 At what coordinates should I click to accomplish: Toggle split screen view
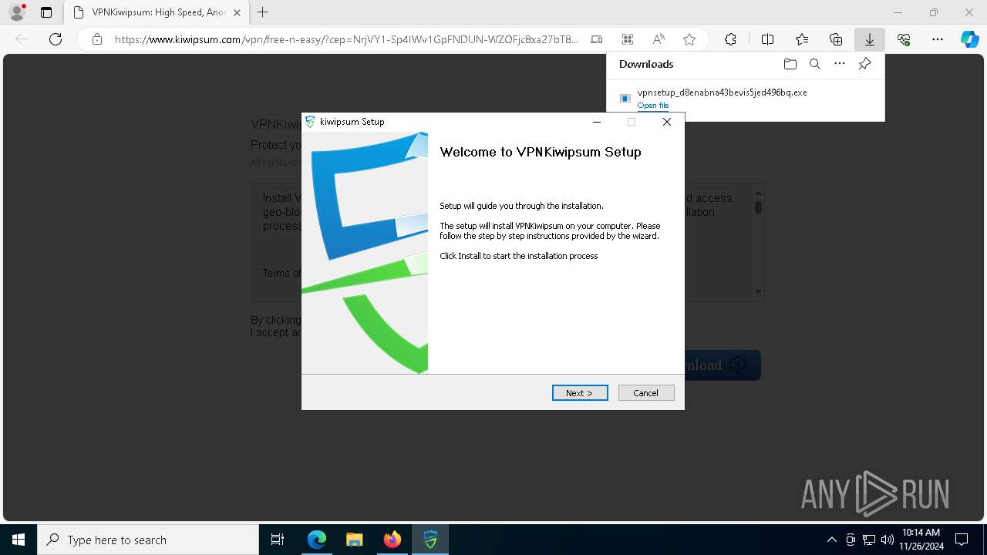coord(767,39)
